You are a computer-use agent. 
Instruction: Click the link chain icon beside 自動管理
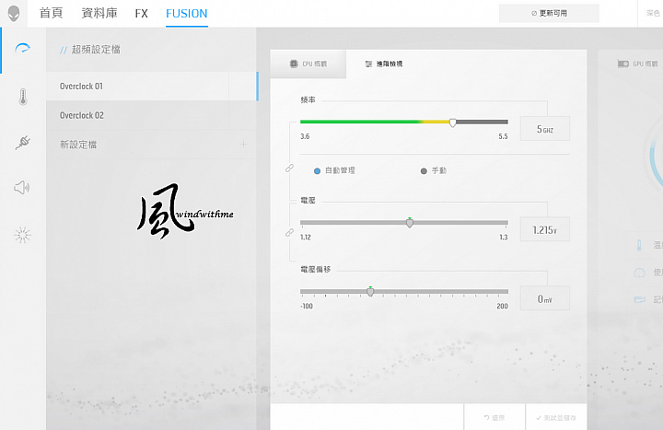click(290, 169)
